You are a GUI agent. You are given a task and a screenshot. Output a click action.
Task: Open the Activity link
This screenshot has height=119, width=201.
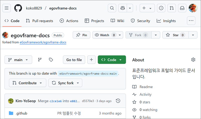coord(142,94)
